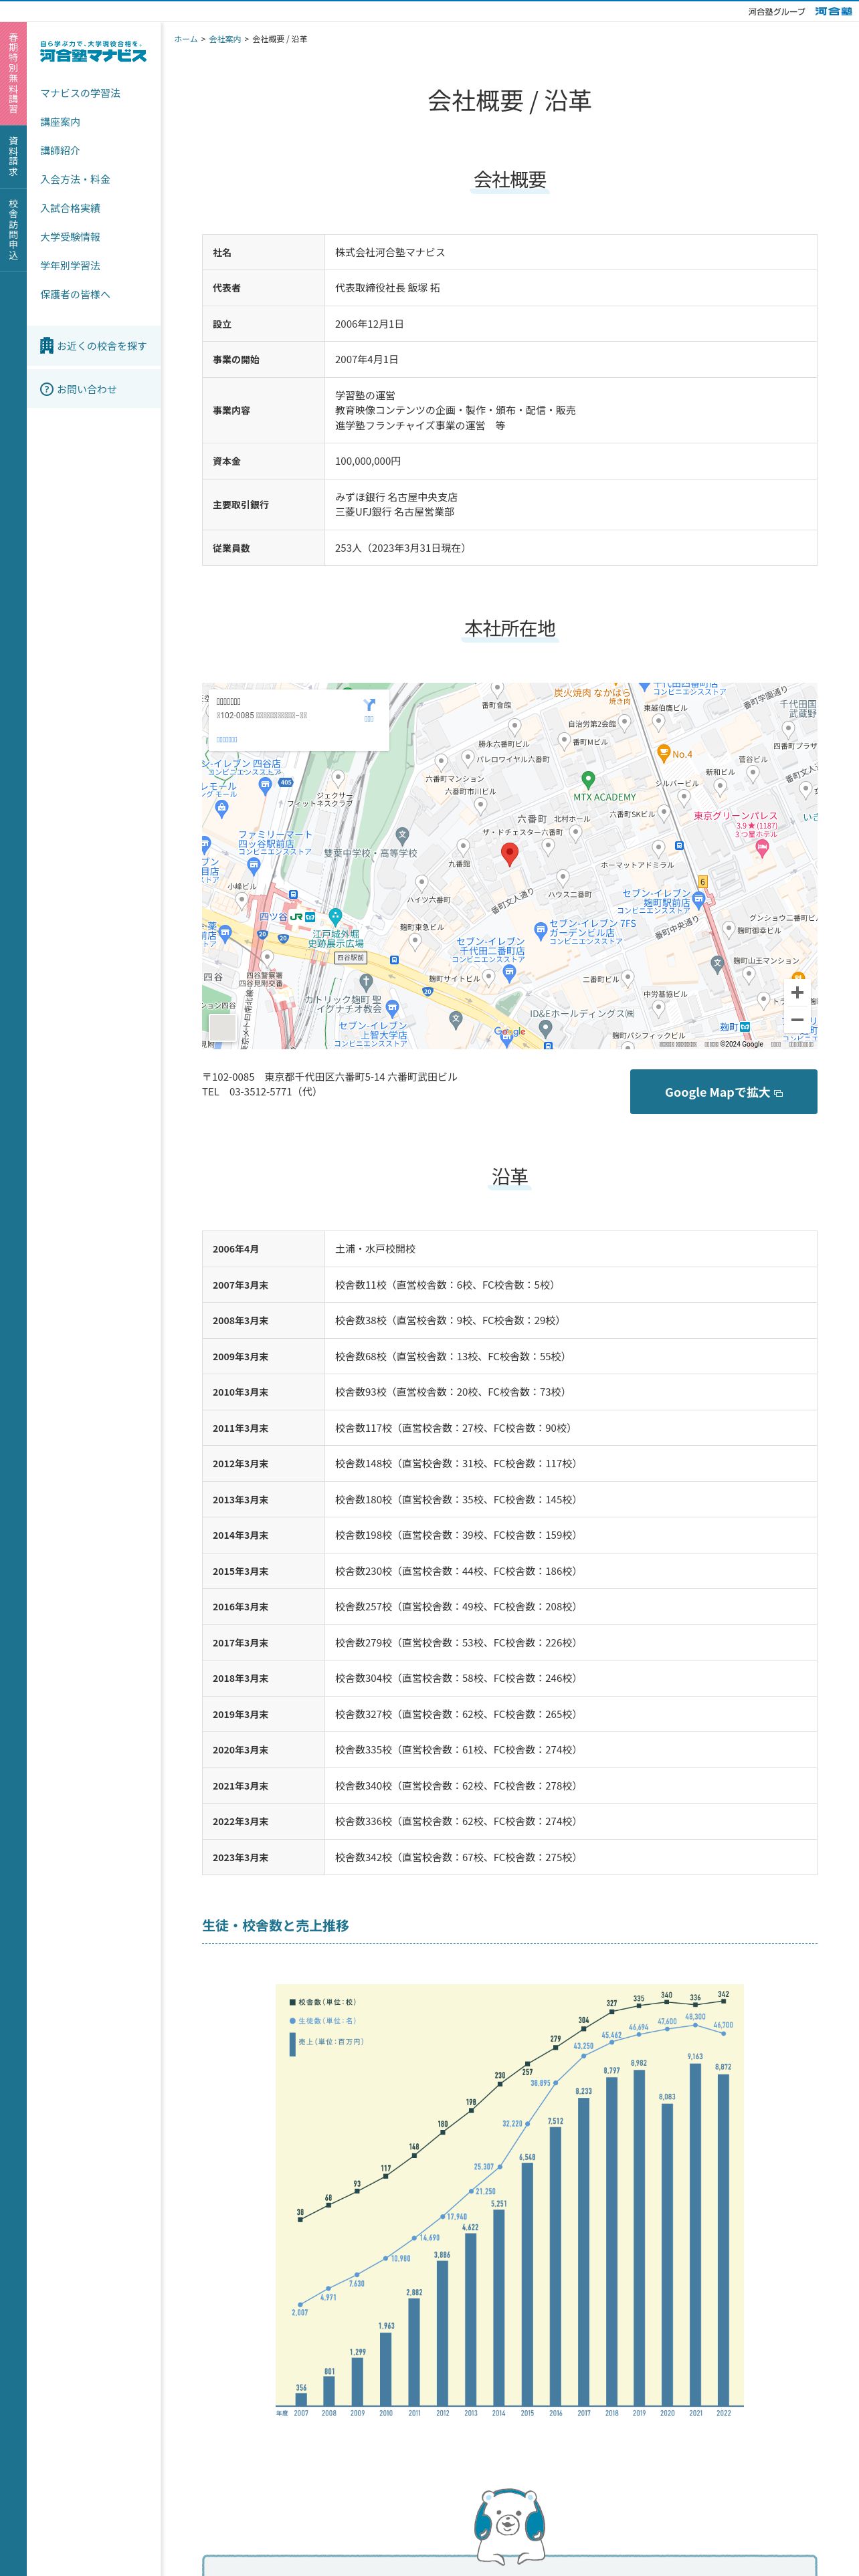Open the 校舎訪問申込 side tab
This screenshot has height=2576, width=859.
(13, 230)
